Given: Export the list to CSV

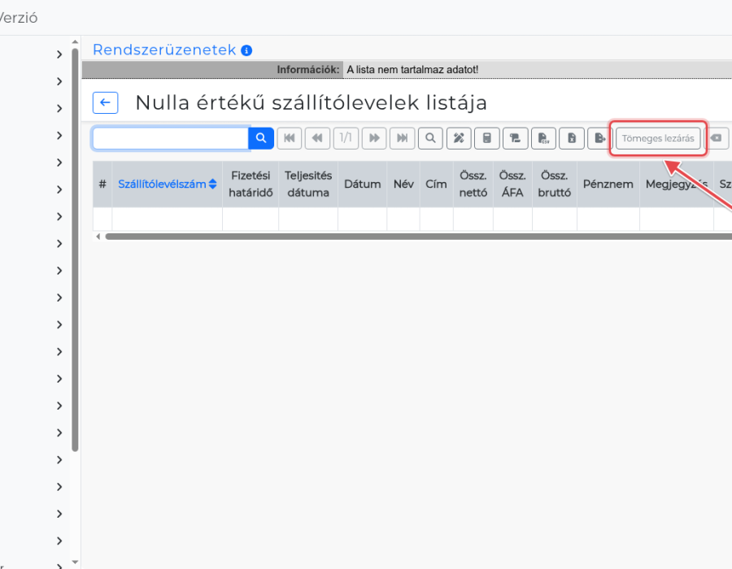Looking at the screenshot, I should point(543,138).
